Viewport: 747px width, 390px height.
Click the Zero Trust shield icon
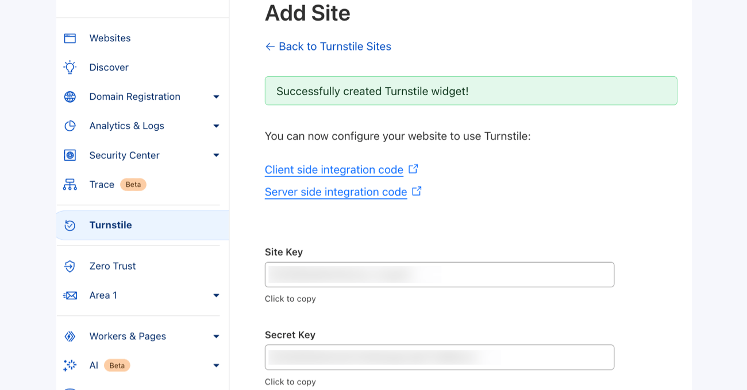(70, 266)
